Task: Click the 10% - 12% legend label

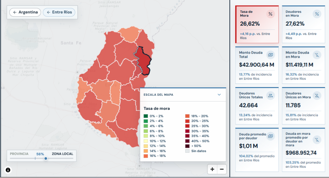Action: pos(157,141)
